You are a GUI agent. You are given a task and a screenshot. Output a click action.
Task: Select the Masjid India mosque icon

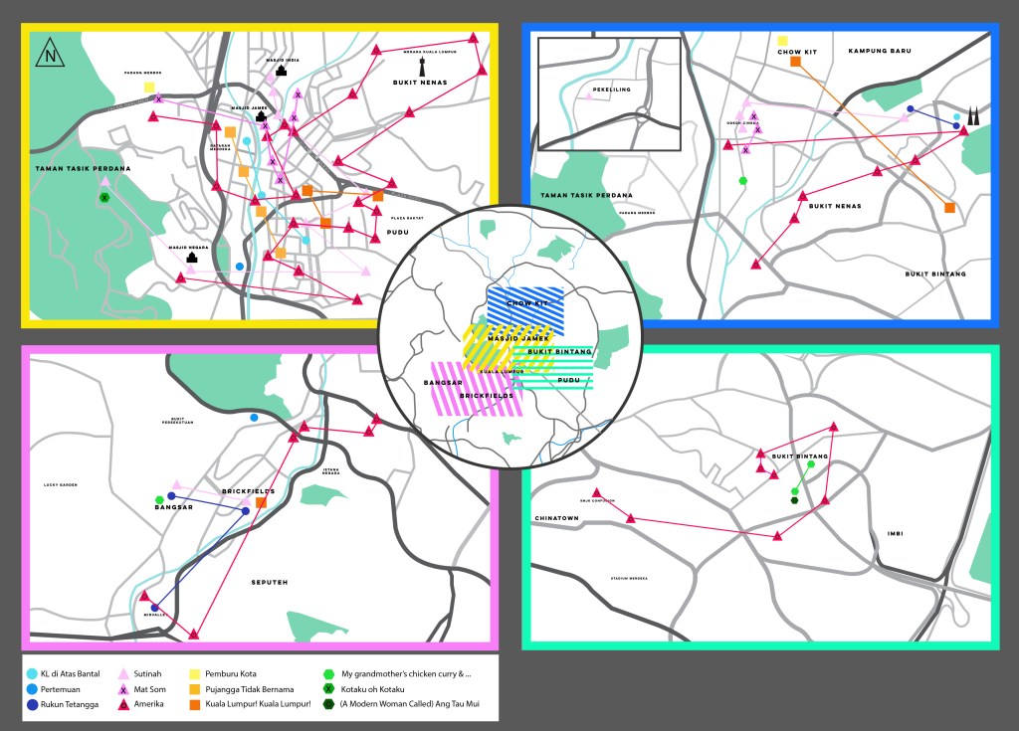click(x=282, y=71)
